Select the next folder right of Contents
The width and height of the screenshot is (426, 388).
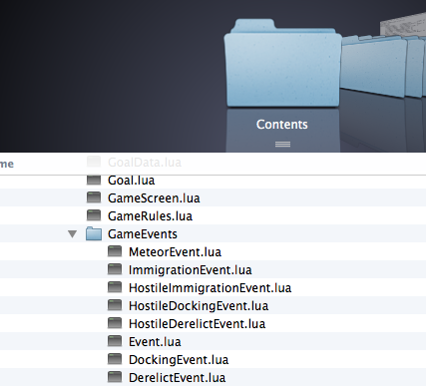pos(374,67)
